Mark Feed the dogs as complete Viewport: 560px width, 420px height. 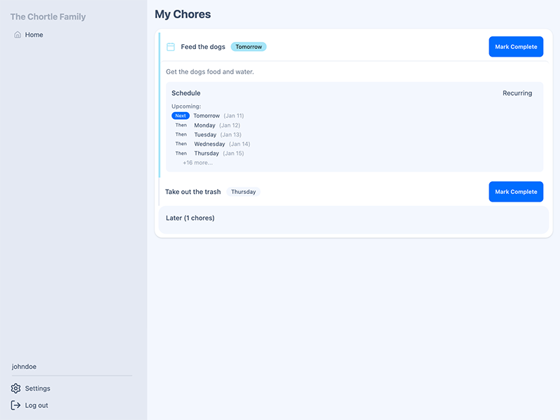tap(516, 46)
